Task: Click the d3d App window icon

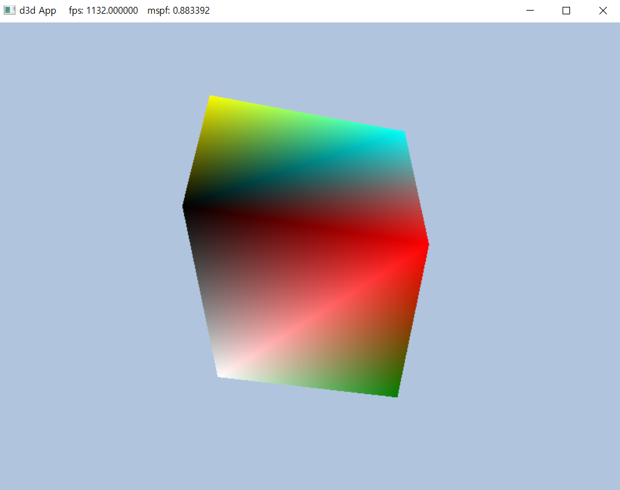Action: 9,10
